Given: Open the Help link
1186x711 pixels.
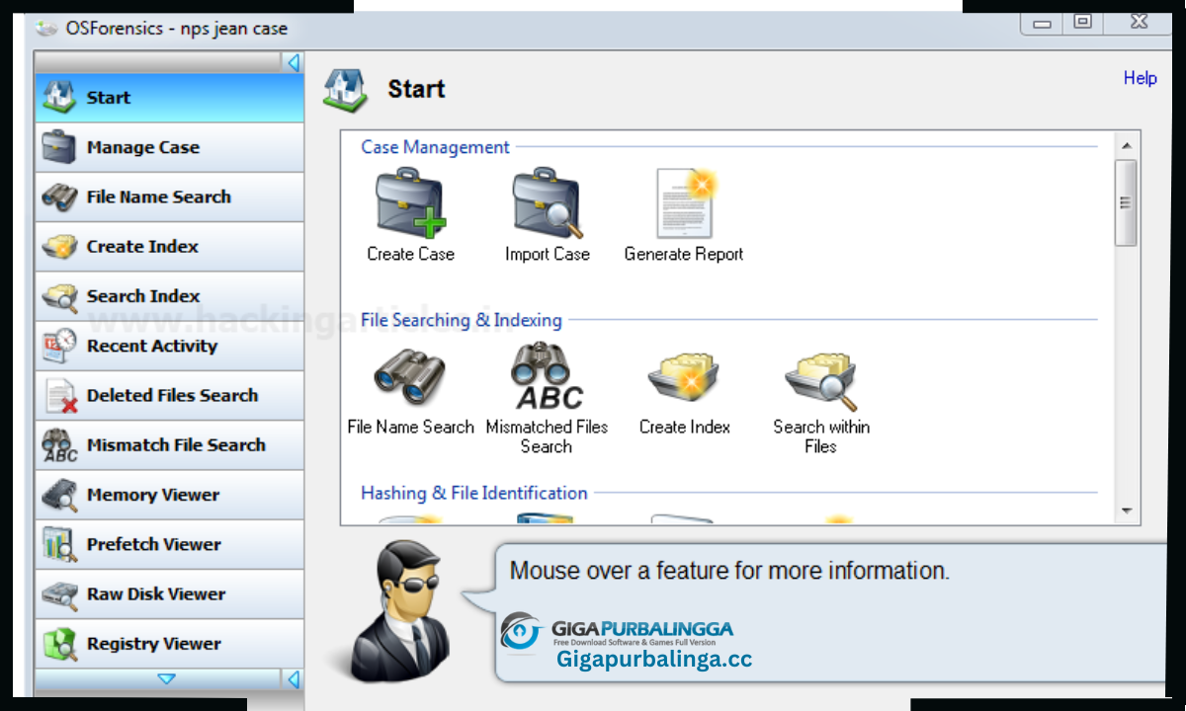Looking at the screenshot, I should (x=1140, y=78).
